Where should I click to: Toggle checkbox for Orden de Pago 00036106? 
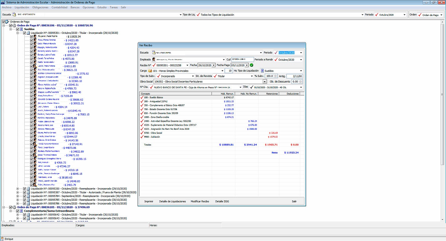[x=11, y=25]
